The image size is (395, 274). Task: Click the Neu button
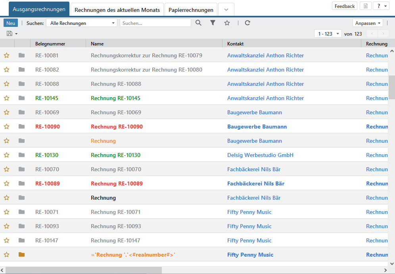11,23
